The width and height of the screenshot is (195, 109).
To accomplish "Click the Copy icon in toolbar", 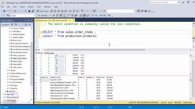I will (74, 11).
